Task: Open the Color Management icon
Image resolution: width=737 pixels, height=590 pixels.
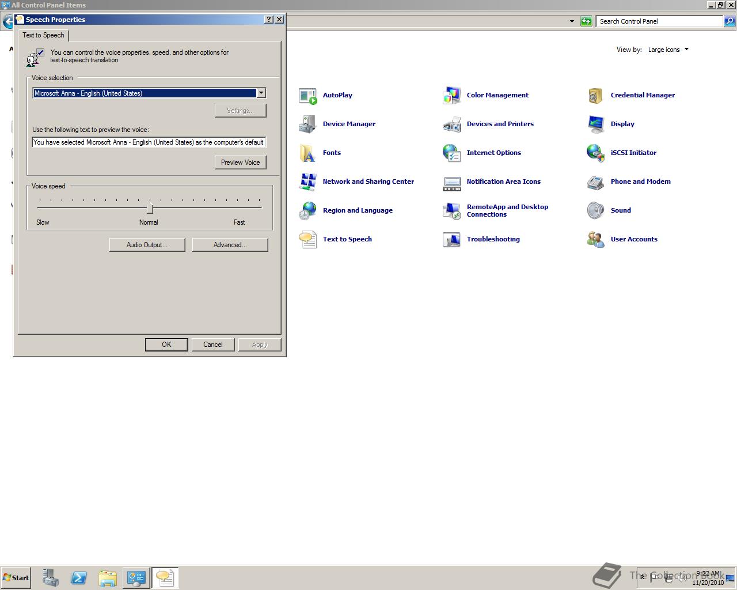Action: (x=452, y=96)
